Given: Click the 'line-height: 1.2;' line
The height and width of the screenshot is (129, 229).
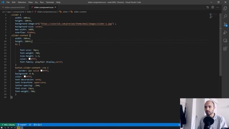Looking at the screenshot, I should [x=30, y=56].
